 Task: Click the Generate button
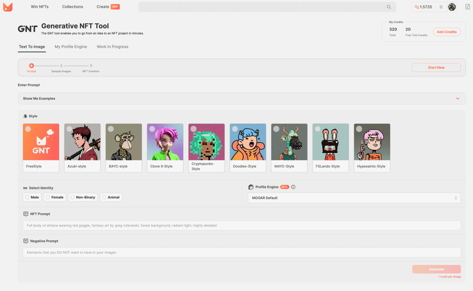tap(436, 269)
